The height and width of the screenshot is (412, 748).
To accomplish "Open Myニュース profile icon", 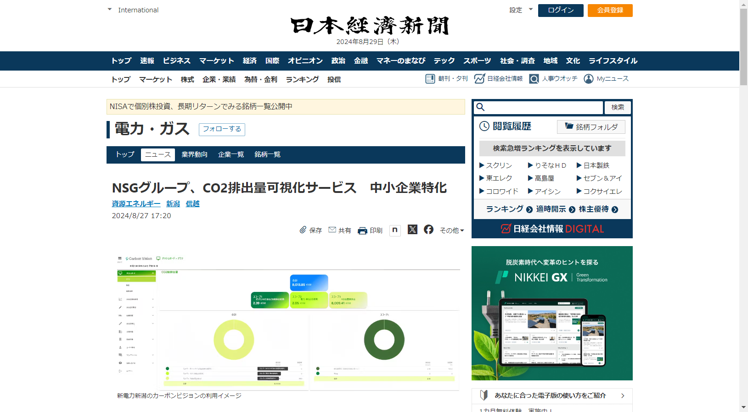I will point(588,79).
